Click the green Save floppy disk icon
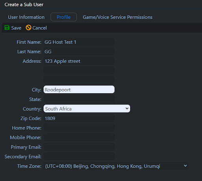The height and width of the screenshot is (181, 202). pyautogui.click(x=7, y=28)
